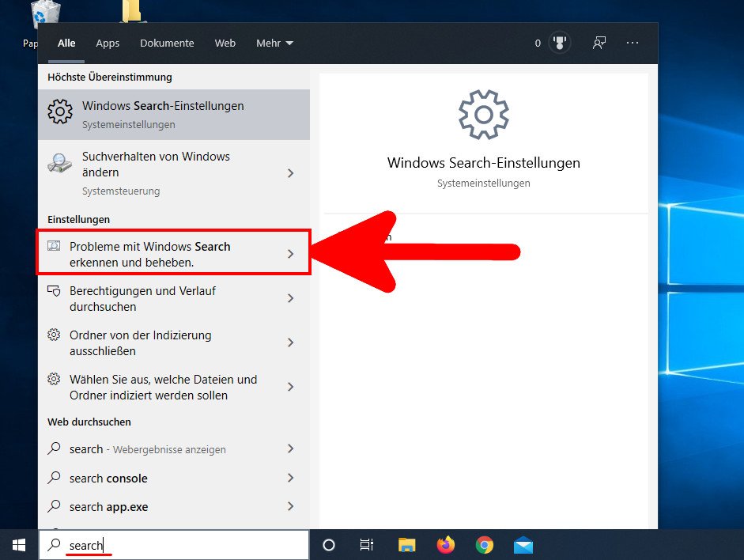This screenshot has width=744, height=560.
Task: Expand arrow next to Suchverhalten von Windows ändern
Action: (x=290, y=173)
